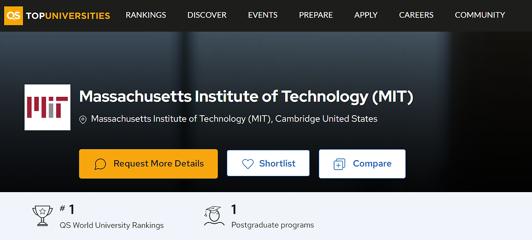Open the Prepare menu

316,15
